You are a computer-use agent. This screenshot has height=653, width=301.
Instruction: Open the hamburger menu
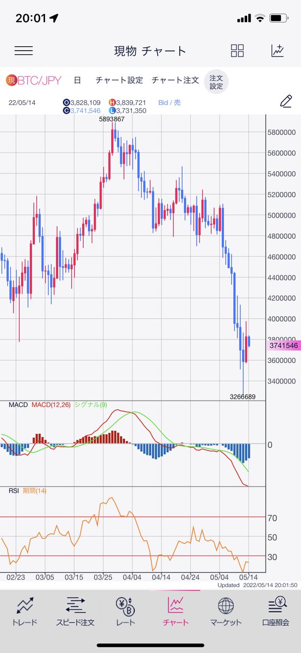23,51
